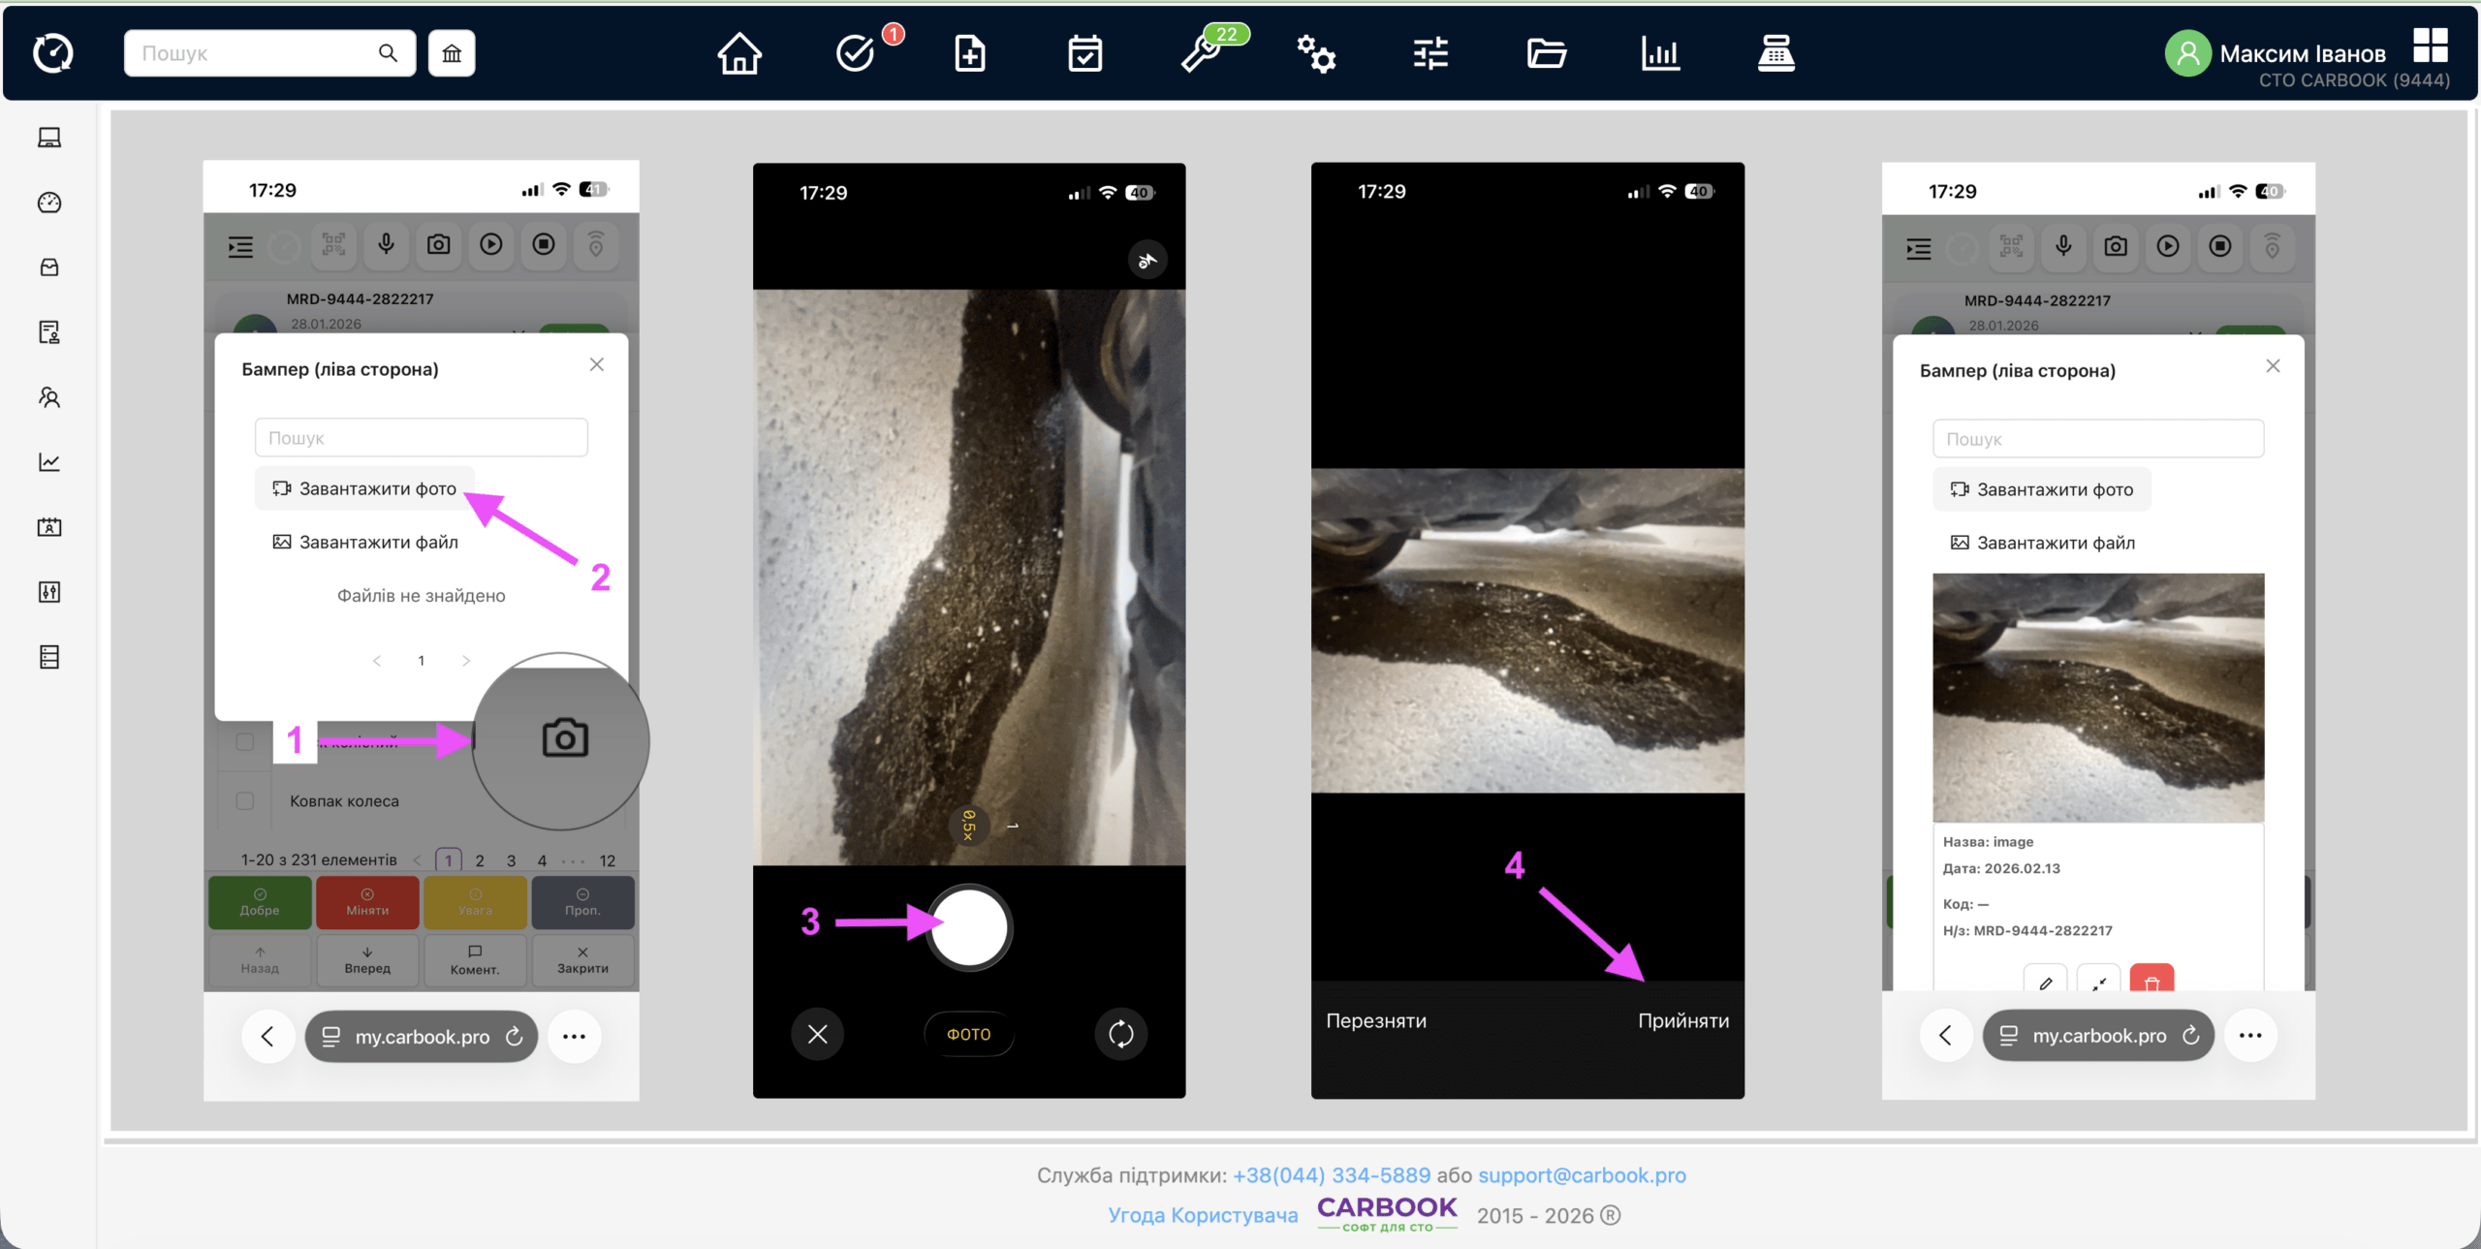Open the home page icon
This screenshot has height=1249, width=2481.
pos(739,53)
